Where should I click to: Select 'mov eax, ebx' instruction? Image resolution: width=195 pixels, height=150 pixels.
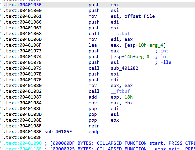click(x=111, y=103)
